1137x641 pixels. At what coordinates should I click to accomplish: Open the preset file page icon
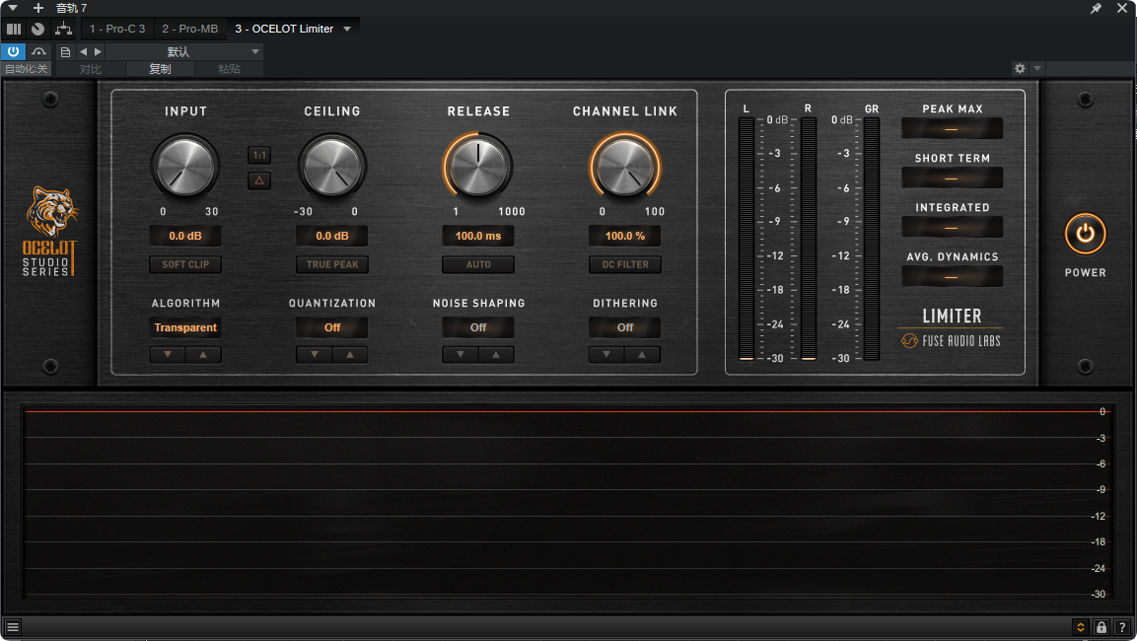(x=65, y=52)
